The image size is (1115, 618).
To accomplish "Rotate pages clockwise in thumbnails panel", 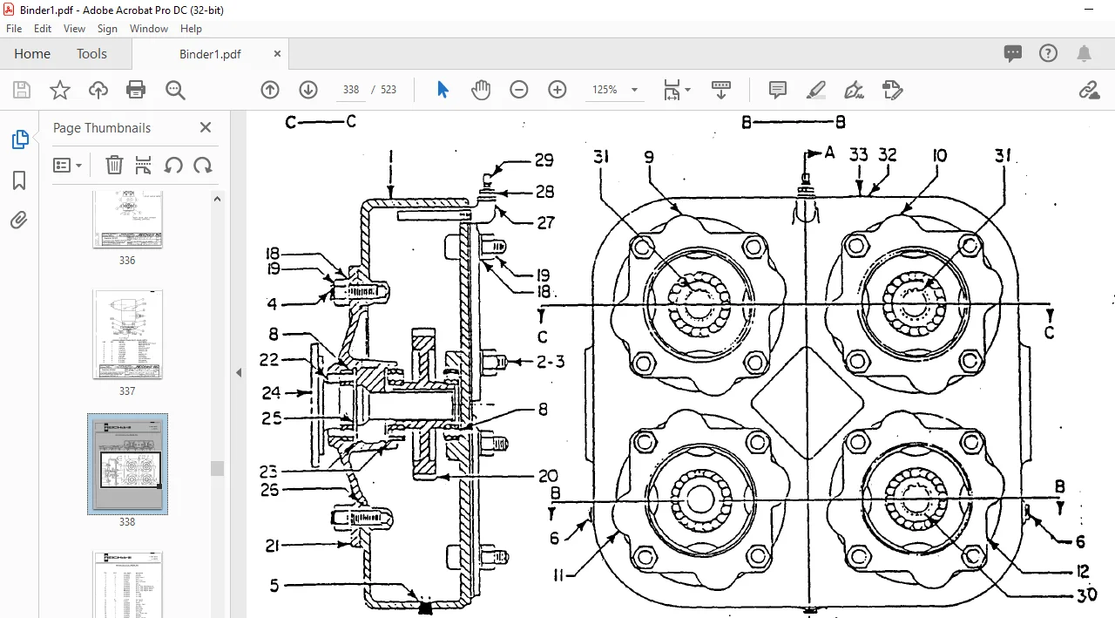I will [x=203, y=165].
